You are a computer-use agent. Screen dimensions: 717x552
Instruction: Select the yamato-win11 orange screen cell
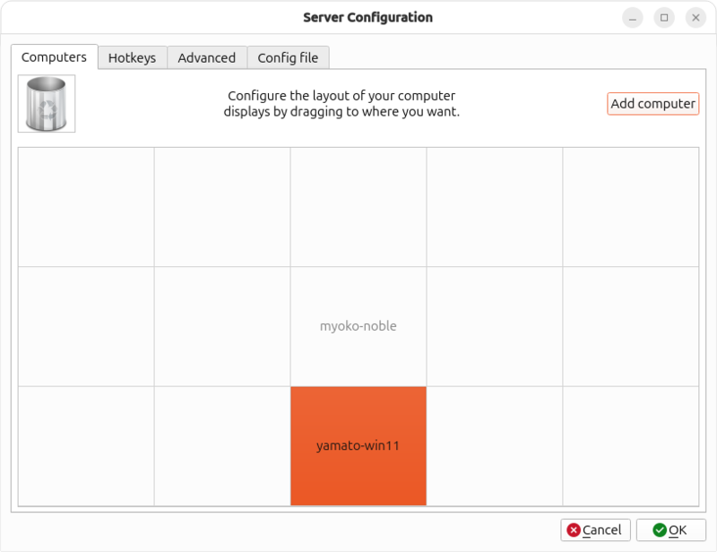(x=358, y=445)
